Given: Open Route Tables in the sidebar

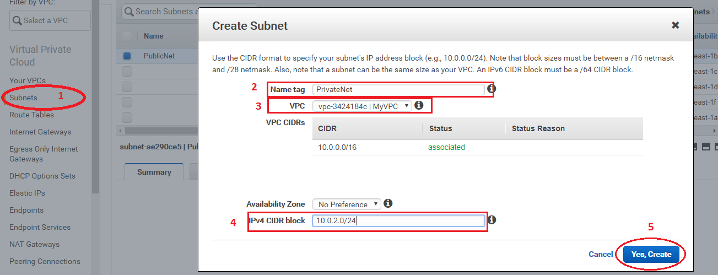Looking at the screenshot, I should click(31, 115).
